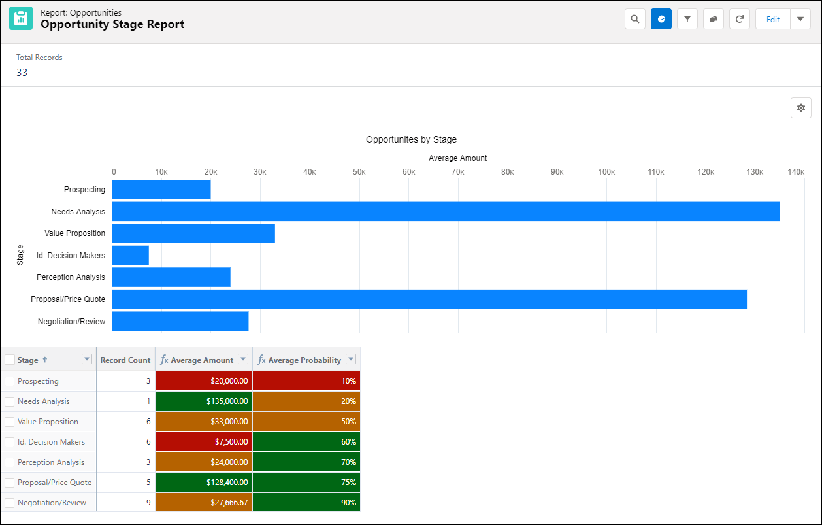822x525 pixels.
Task: Click the fx formula icon on Average Probability
Action: [261, 359]
